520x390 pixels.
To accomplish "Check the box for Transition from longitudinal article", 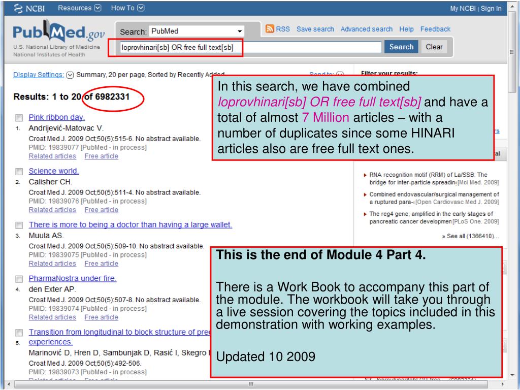I will point(19,333).
